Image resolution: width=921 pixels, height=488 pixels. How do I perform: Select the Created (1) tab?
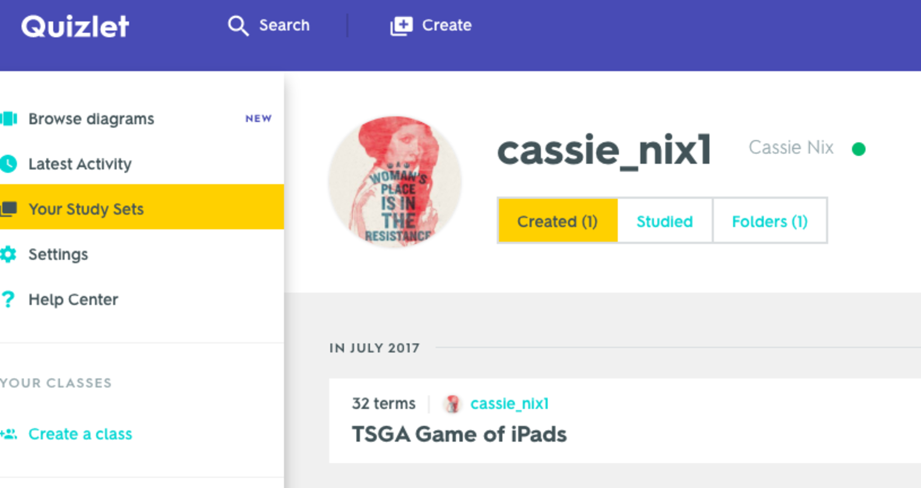(x=558, y=221)
